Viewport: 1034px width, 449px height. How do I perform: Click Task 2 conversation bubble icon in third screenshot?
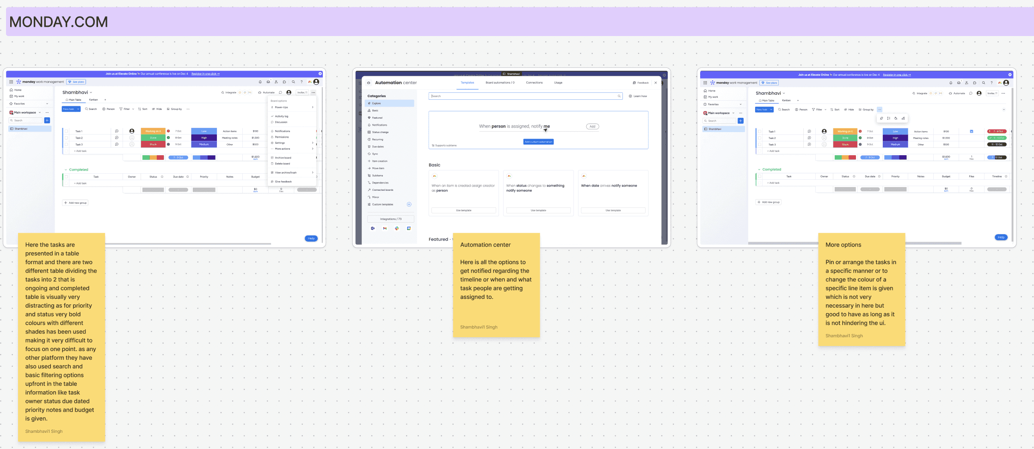809,138
